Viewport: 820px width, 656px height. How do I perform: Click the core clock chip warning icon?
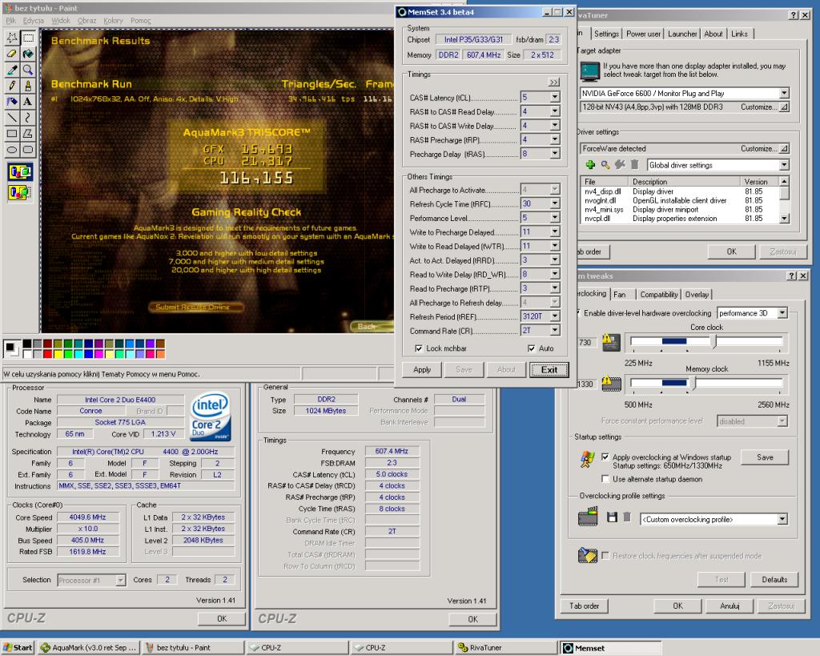pyautogui.click(x=611, y=343)
